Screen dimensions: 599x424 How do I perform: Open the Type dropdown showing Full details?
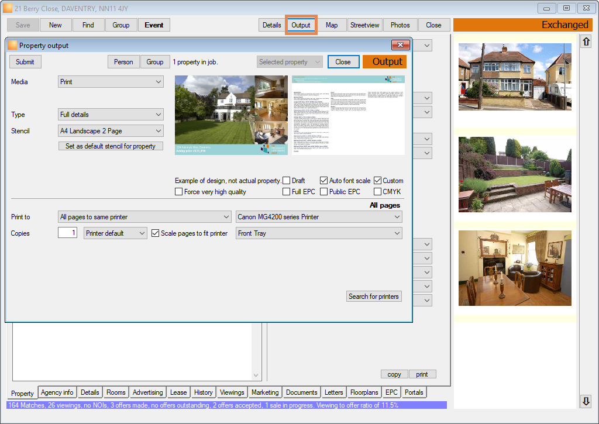[111, 115]
